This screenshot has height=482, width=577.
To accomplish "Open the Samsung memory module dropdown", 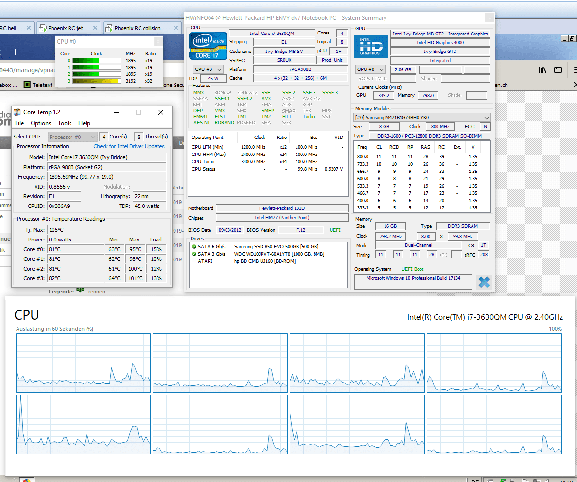I will pos(422,118).
